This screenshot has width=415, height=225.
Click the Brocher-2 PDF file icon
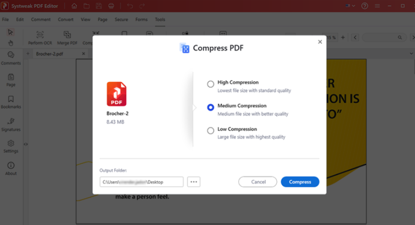coord(116,94)
